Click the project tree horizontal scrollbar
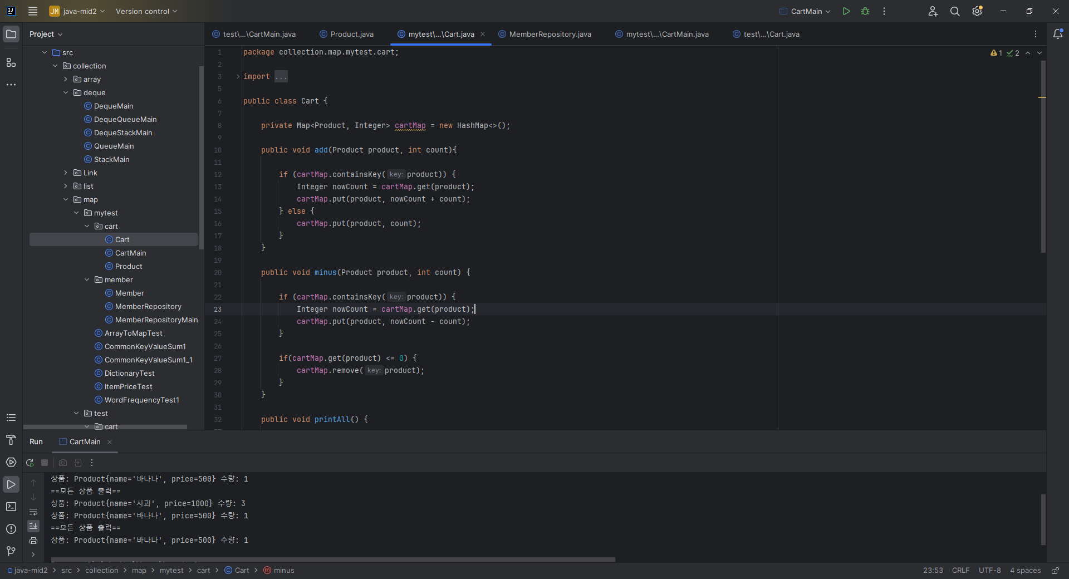Image resolution: width=1069 pixels, height=579 pixels. pyautogui.click(x=105, y=428)
